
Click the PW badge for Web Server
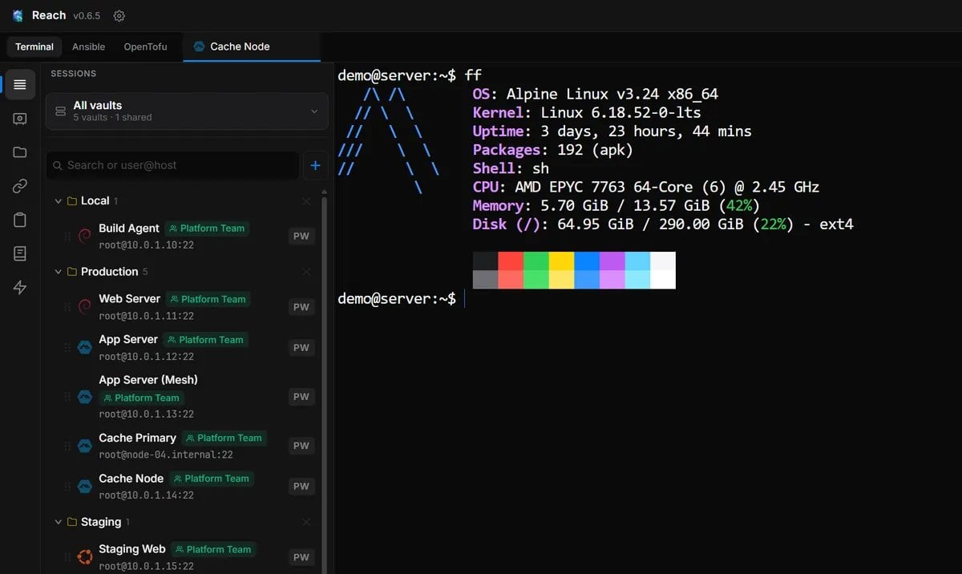pyautogui.click(x=301, y=307)
